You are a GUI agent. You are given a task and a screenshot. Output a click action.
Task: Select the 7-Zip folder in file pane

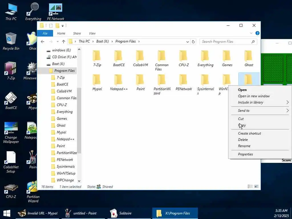pyautogui.click(x=97, y=58)
